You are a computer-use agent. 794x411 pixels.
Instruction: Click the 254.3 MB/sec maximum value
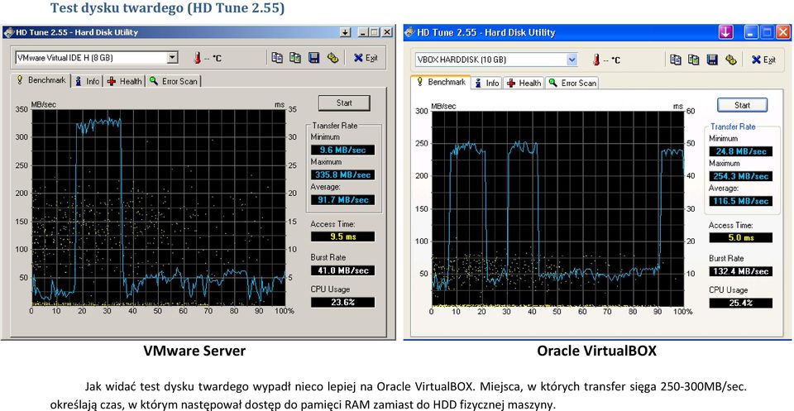tap(741, 177)
